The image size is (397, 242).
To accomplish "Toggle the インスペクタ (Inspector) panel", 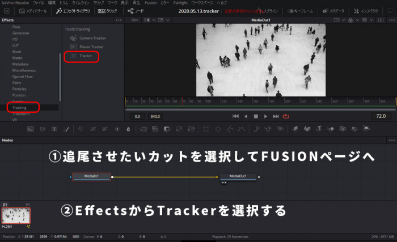I will (366, 11).
